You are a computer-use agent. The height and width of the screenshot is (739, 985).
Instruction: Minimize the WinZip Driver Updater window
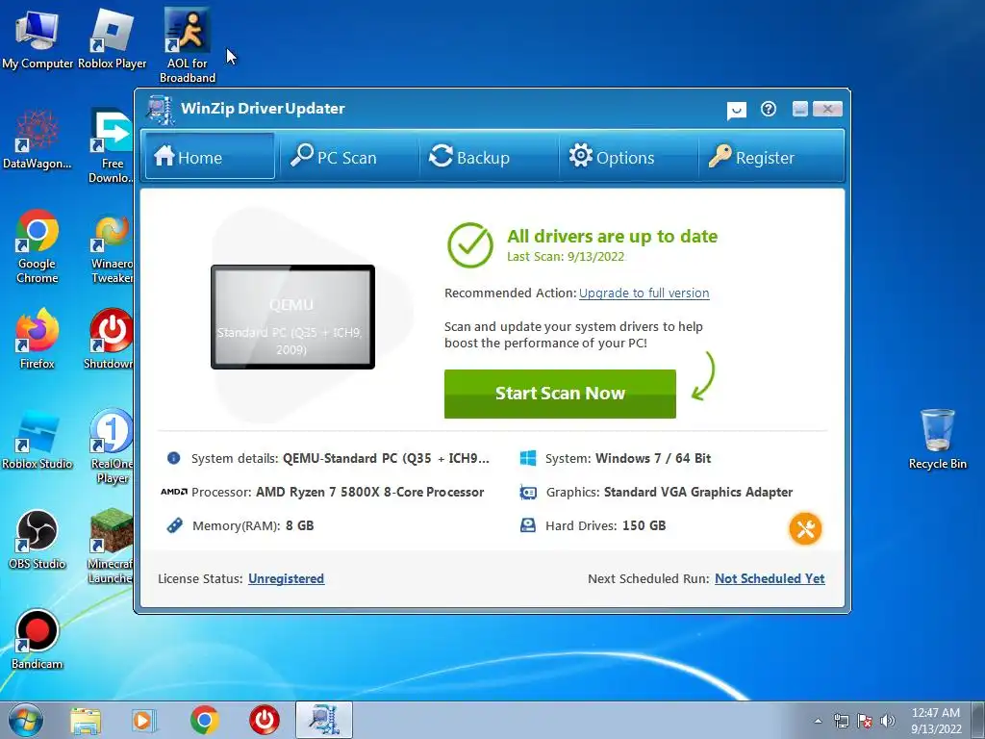(x=799, y=109)
